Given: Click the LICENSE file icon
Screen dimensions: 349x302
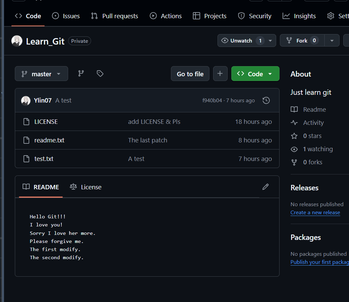Looking at the screenshot, I should [27, 121].
